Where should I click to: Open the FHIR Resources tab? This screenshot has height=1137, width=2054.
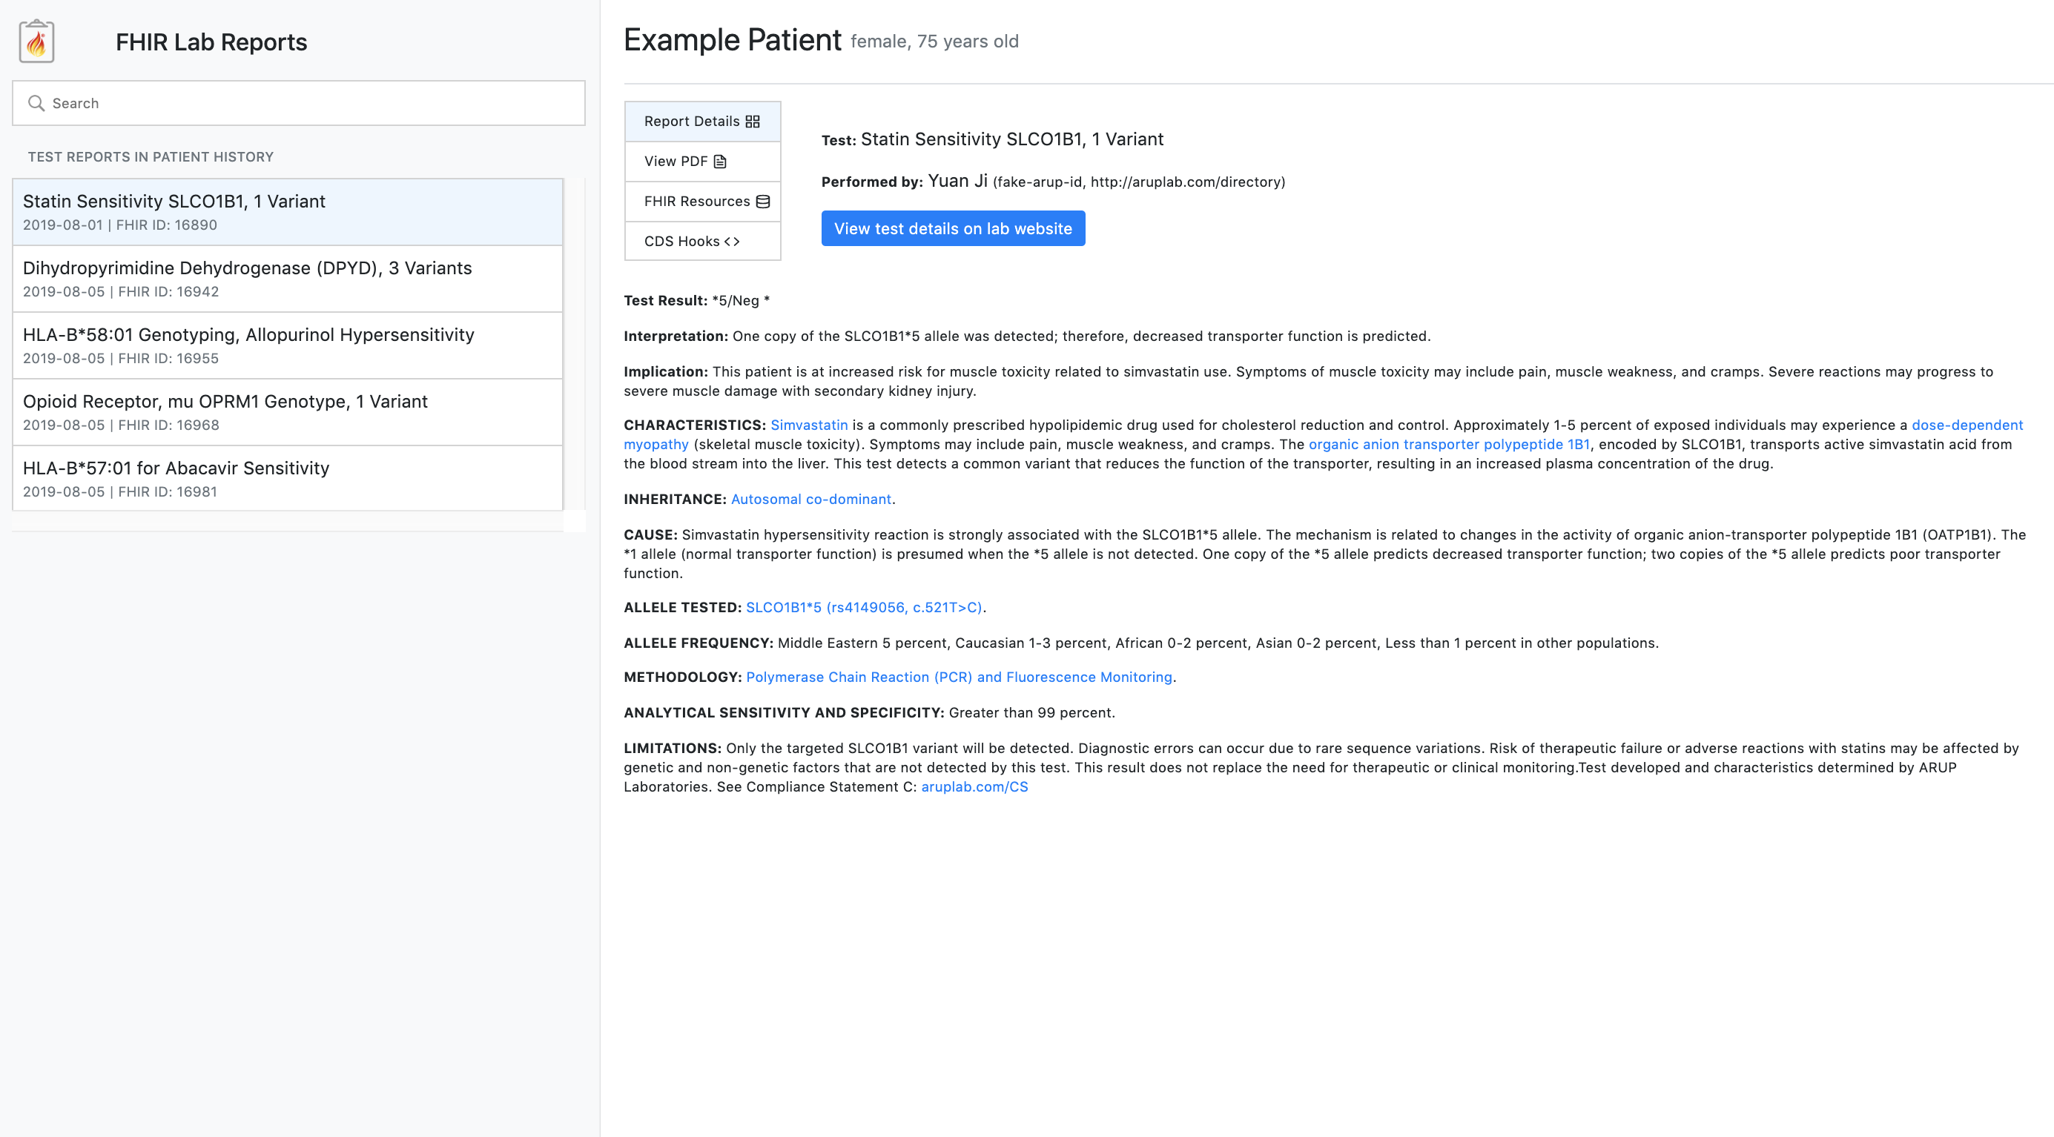(697, 202)
